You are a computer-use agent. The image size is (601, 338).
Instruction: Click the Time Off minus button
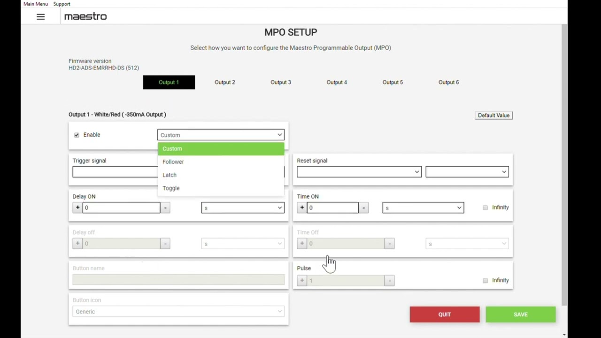(389, 243)
